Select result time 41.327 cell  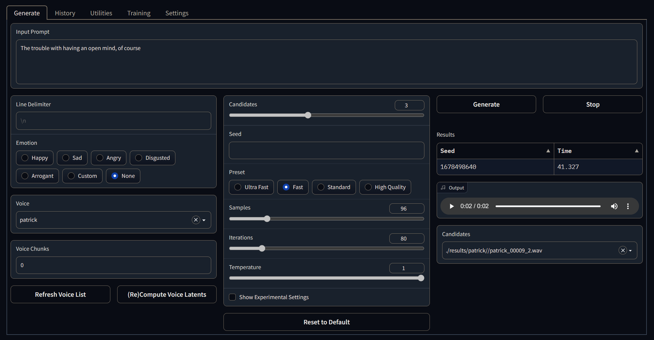pos(598,167)
